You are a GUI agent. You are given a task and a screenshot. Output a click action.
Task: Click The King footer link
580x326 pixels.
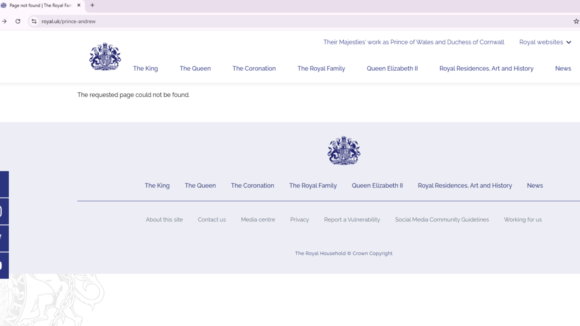coord(157,186)
